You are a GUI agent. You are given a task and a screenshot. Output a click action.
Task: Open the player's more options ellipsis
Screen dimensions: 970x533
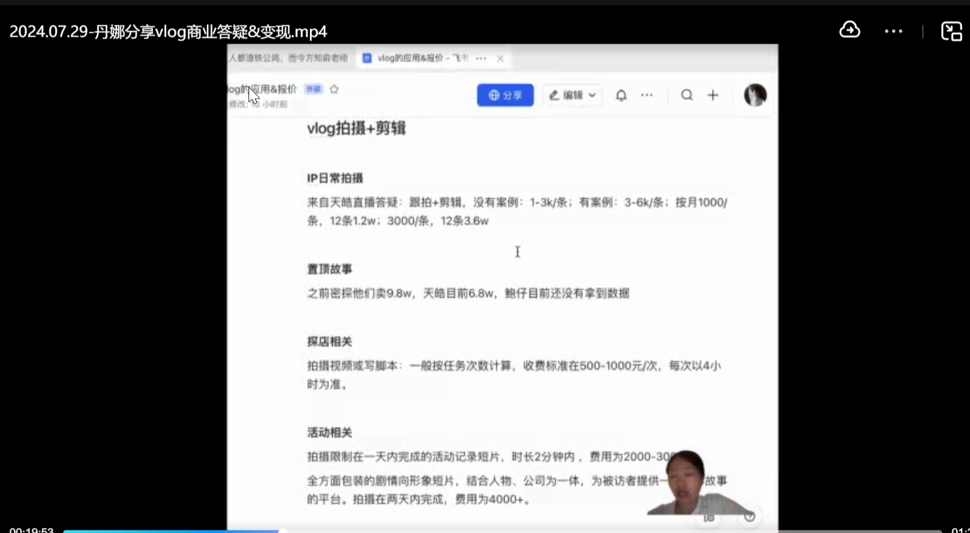click(893, 30)
